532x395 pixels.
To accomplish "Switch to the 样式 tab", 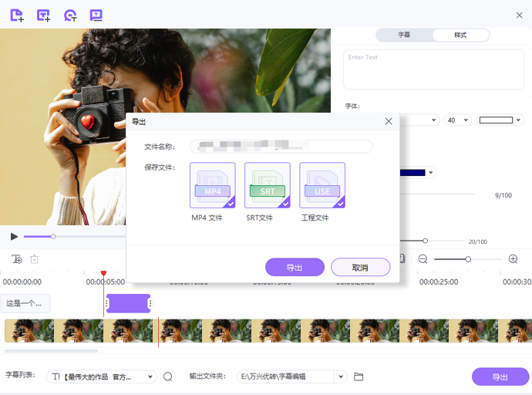I will pos(460,35).
